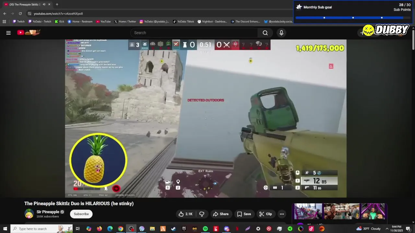Image resolution: width=415 pixels, height=233 pixels.
Task: Open TikTok app from the taskbar
Action: point(311,229)
